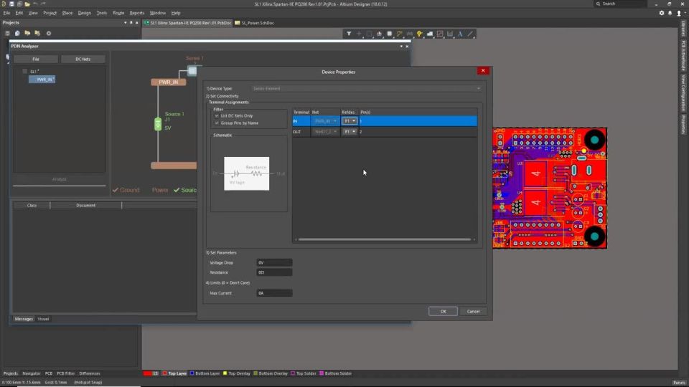Viewport: 689px width, 387px height.
Task: Click the save icon in title bar
Action: [x=12, y=4]
